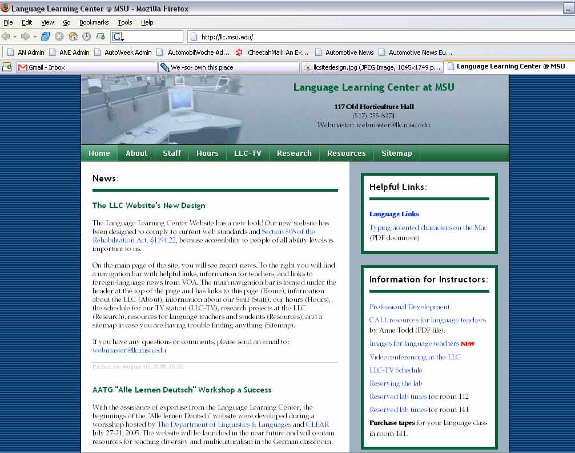Open the Sitemap page in site nav
Screen dimensions: 575x453
click(396, 153)
